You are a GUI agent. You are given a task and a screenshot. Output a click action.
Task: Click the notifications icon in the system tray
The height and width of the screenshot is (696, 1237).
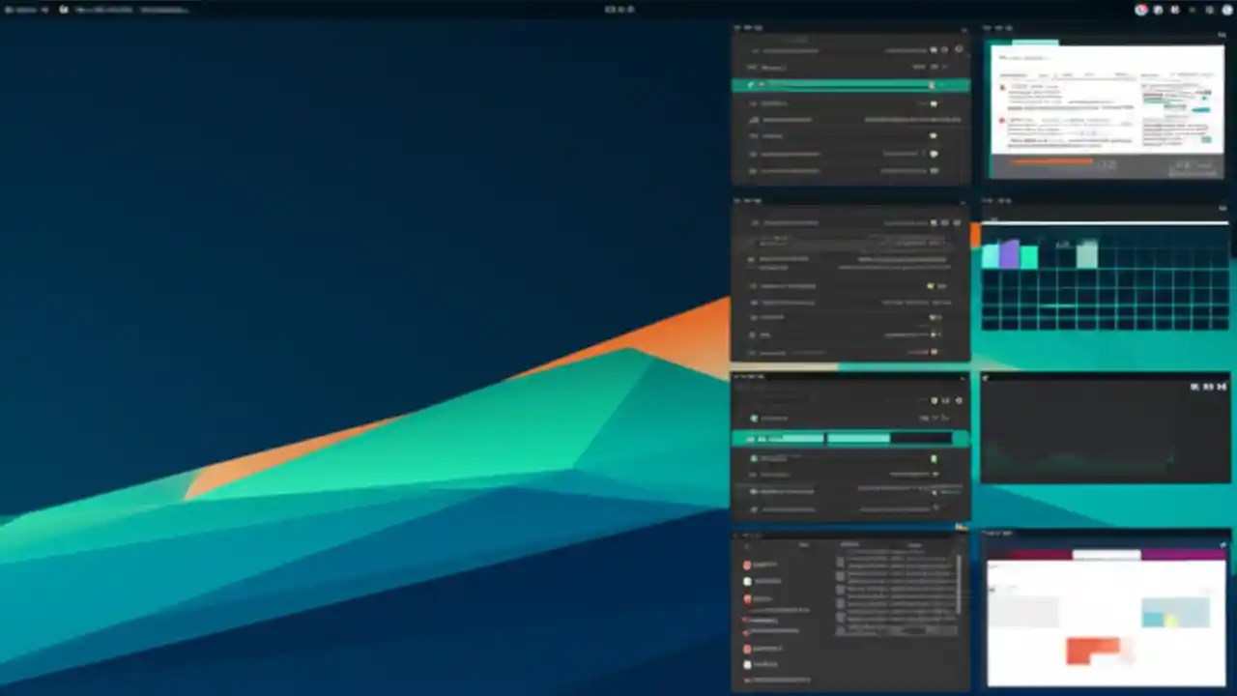tap(1140, 10)
